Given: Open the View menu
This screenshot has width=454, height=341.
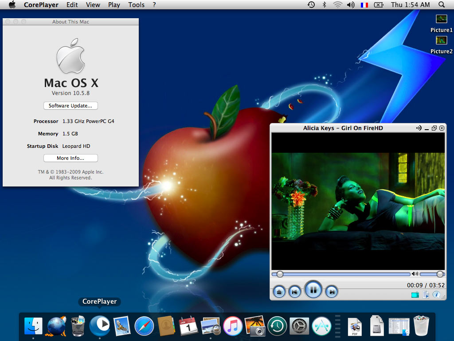Looking at the screenshot, I should pos(93,5).
